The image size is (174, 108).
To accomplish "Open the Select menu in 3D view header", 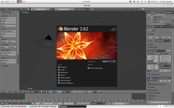I will 15,92.
